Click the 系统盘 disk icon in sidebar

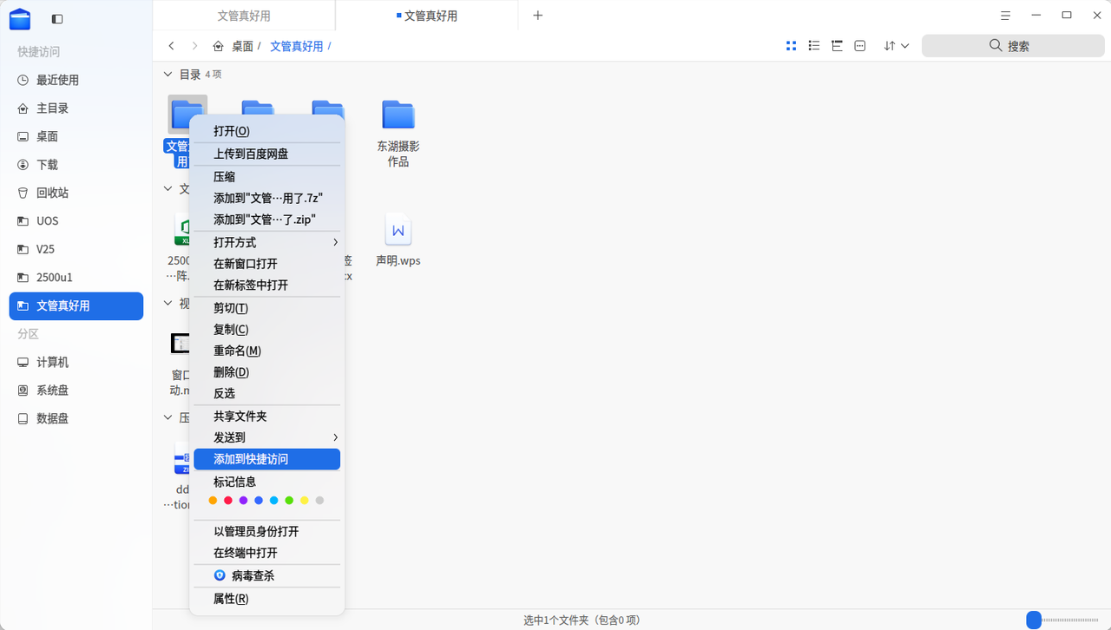tap(23, 390)
